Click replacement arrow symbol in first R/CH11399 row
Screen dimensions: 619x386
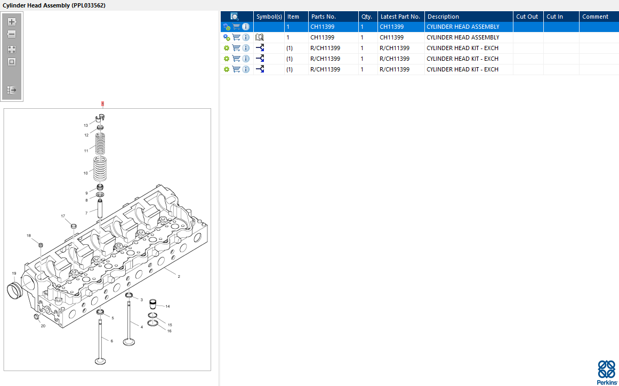pyautogui.click(x=260, y=48)
